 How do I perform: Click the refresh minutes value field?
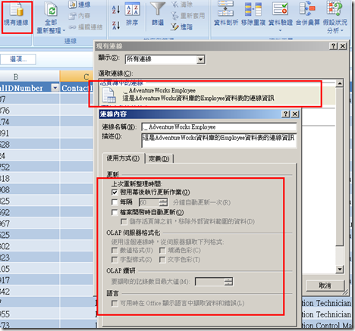[149, 202]
